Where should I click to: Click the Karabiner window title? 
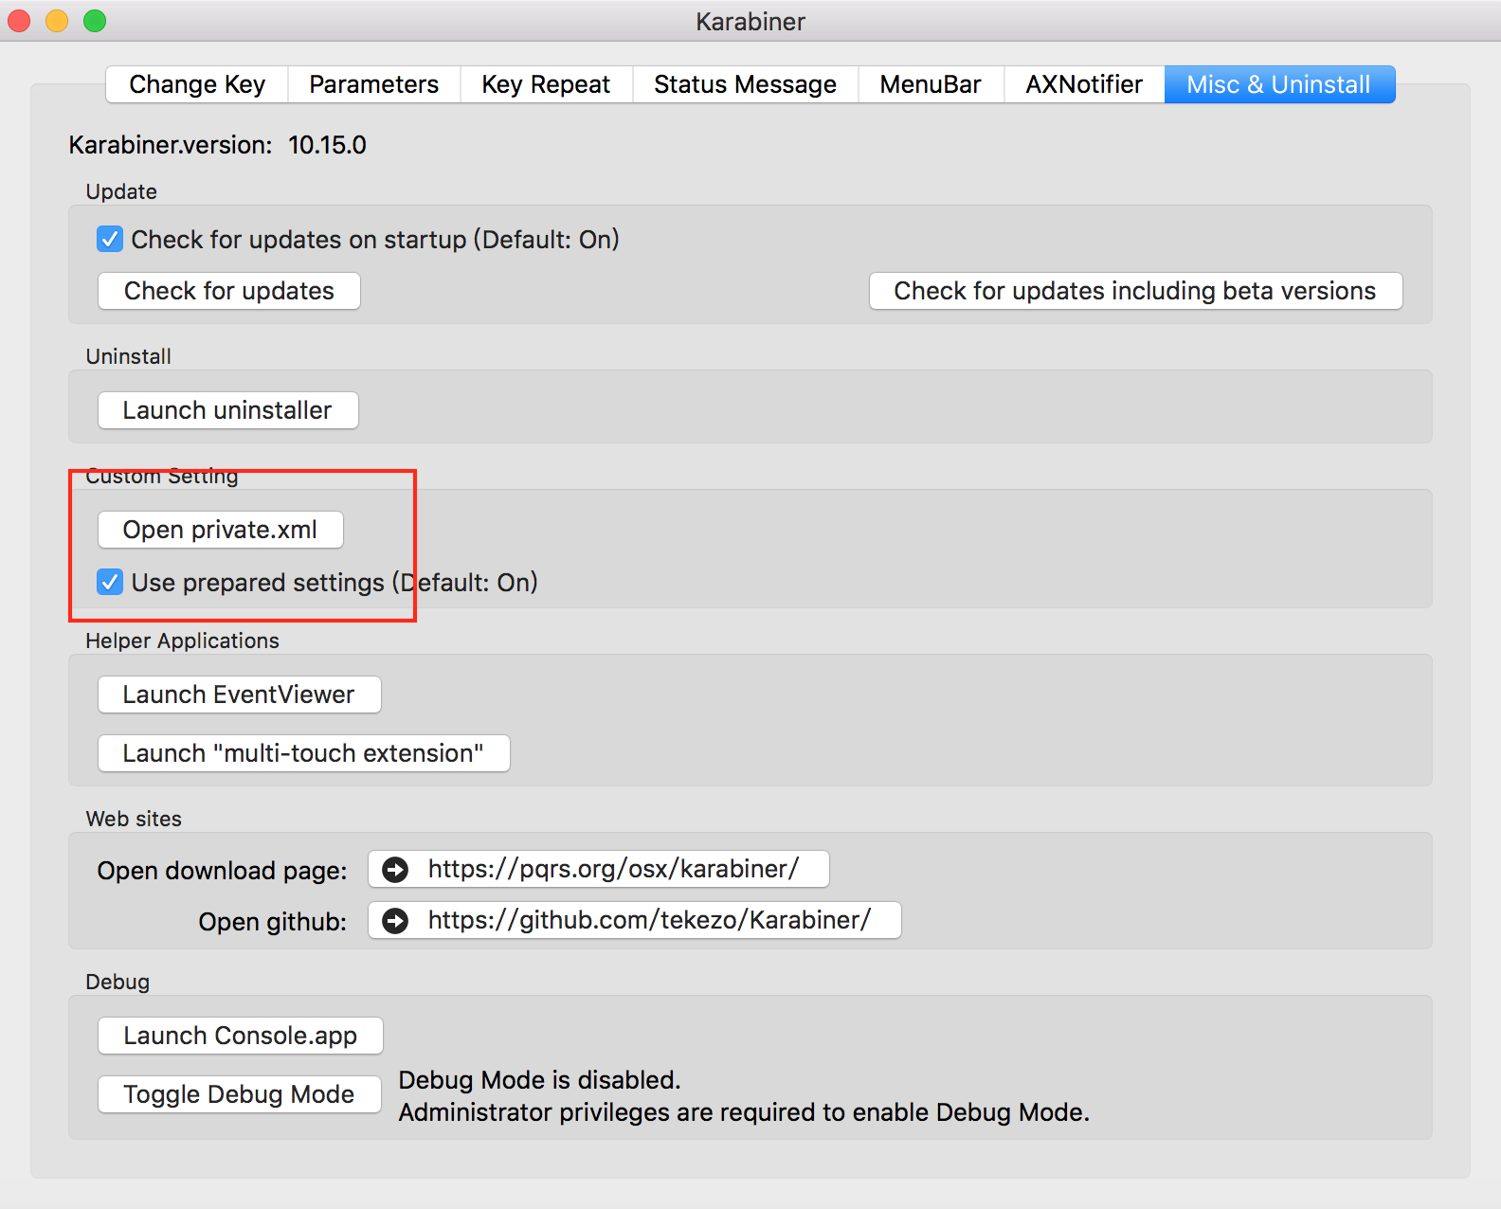(x=750, y=22)
